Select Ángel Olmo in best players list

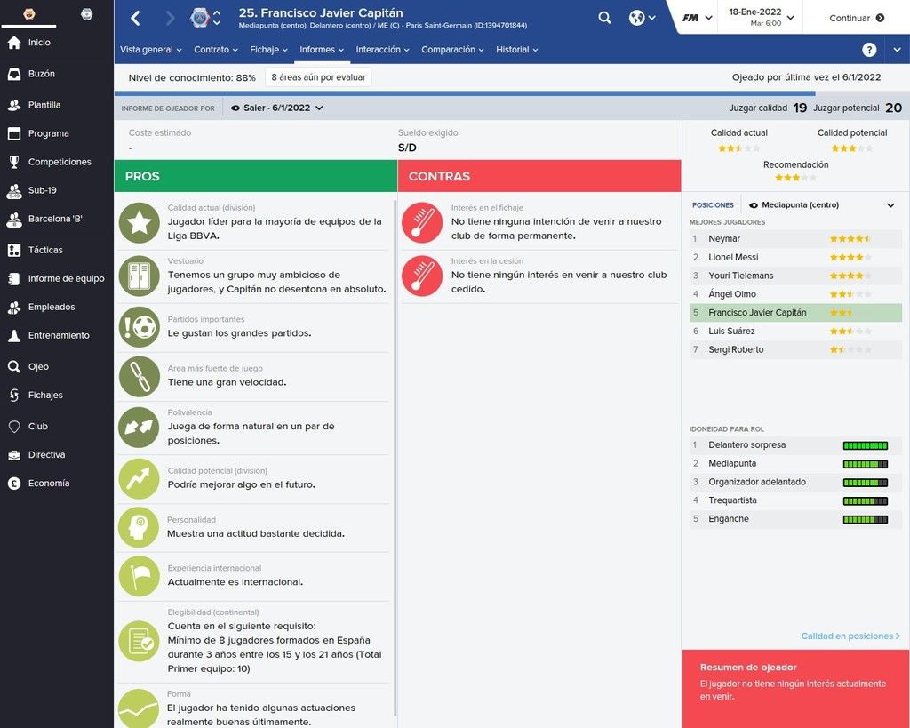click(795, 293)
